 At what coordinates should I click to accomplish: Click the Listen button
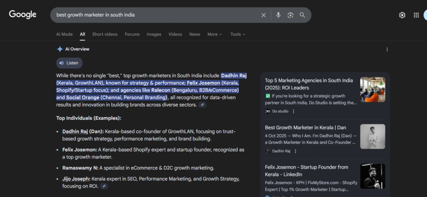click(69, 63)
